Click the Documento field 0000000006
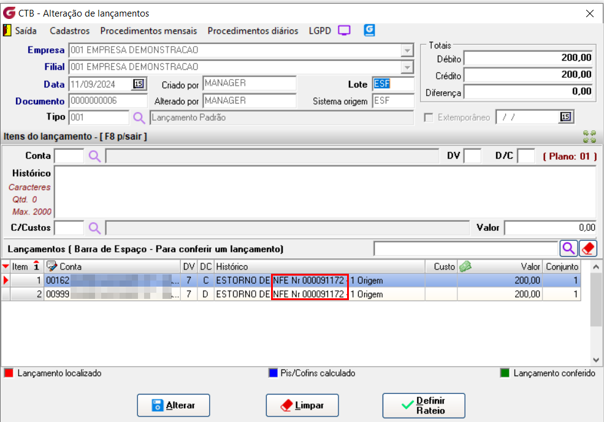 (x=108, y=101)
